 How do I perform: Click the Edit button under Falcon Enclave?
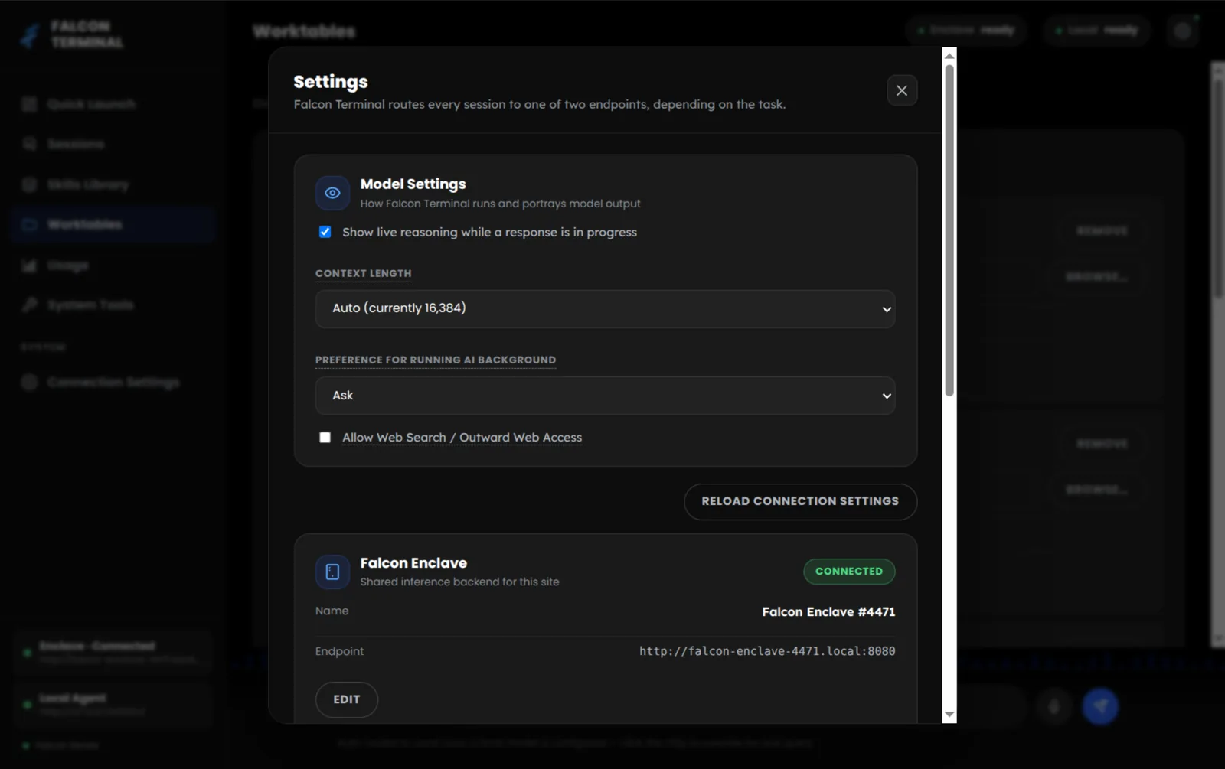point(346,699)
